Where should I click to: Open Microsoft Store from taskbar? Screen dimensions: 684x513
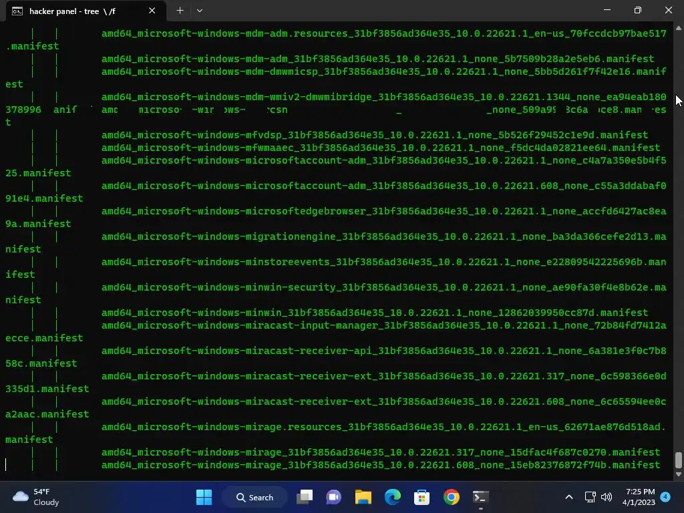(422, 497)
